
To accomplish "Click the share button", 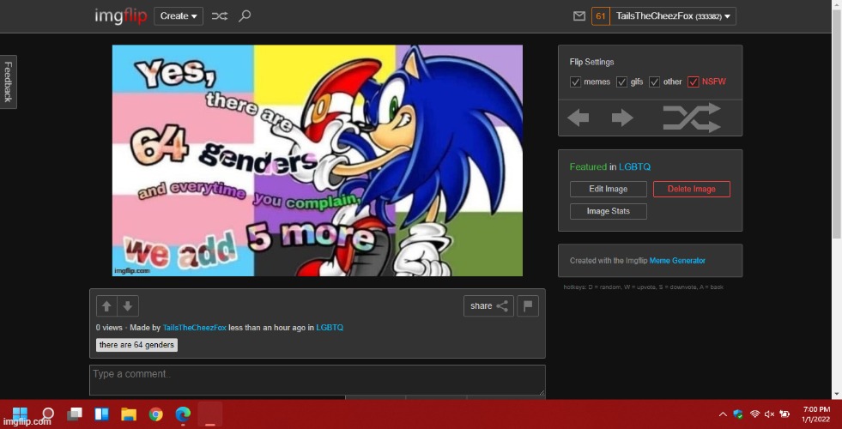I will pyautogui.click(x=488, y=306).
